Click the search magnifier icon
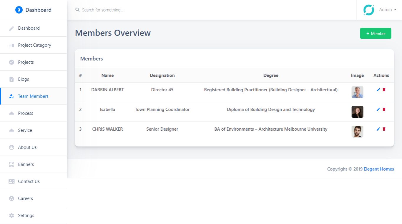Viewport: 402px width, 224px height. click(x=77, y=10)
